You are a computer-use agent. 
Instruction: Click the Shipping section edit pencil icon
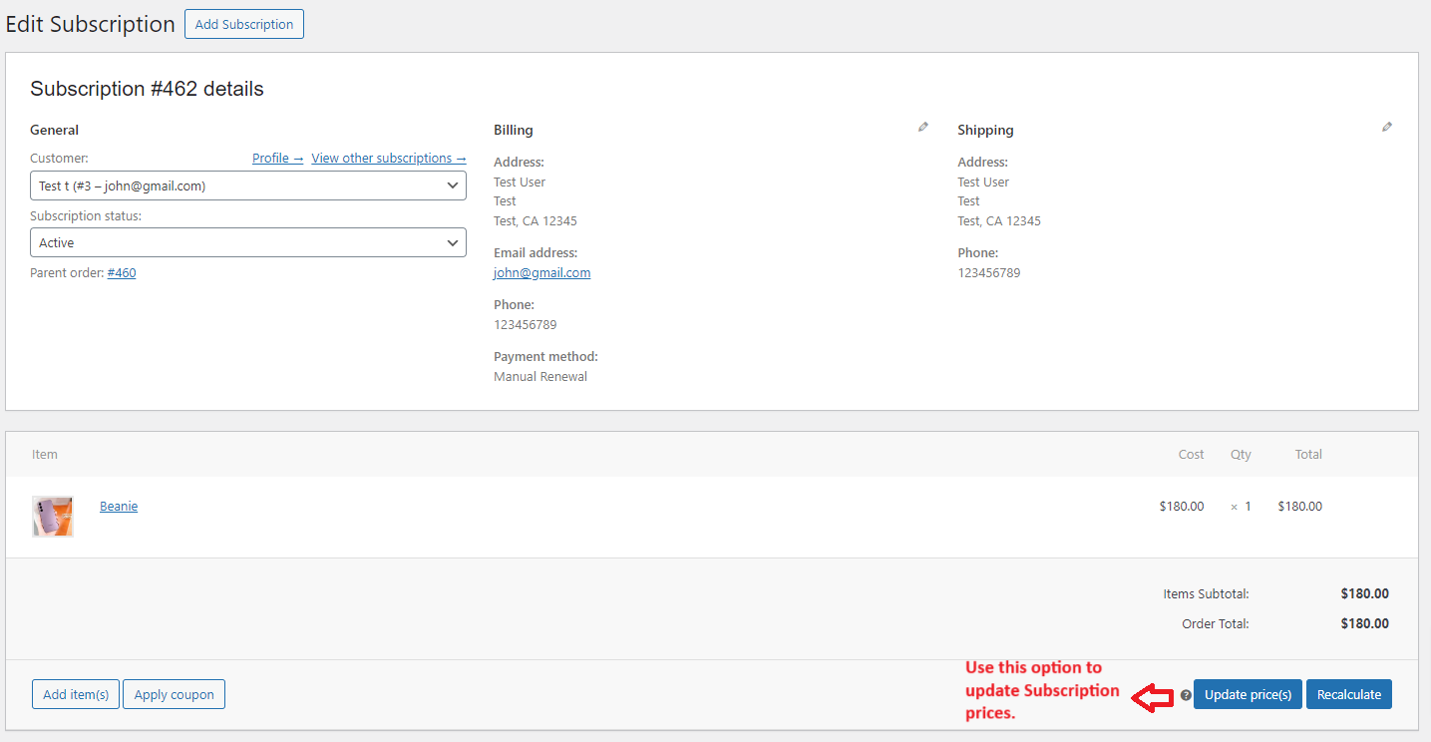pyautogui.click(x=1386, y=126)
